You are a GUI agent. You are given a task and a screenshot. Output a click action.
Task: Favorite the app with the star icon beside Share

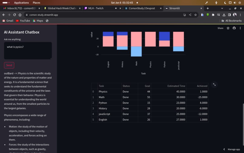(x=228, y=28)
